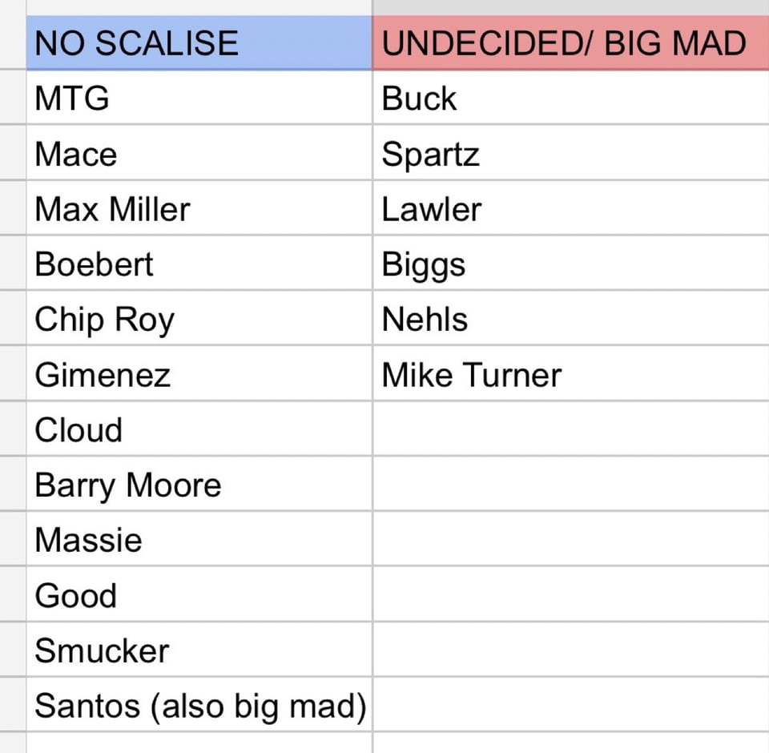Click the Biggs cell
The height and width of the screenshot is (753, 769).
570,264
